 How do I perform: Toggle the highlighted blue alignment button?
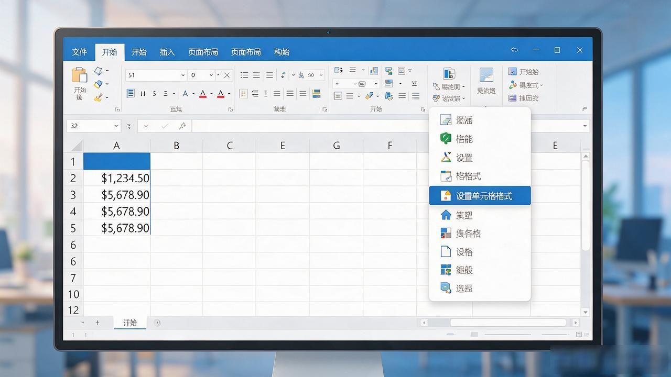[x=130, y=94]
